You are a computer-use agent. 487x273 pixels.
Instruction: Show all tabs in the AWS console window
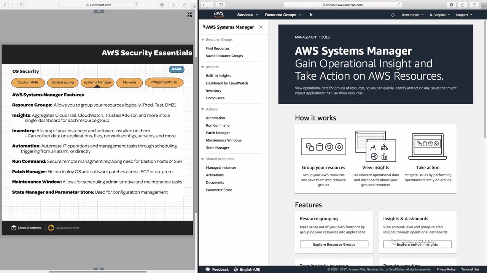click(x=474, y=5)
